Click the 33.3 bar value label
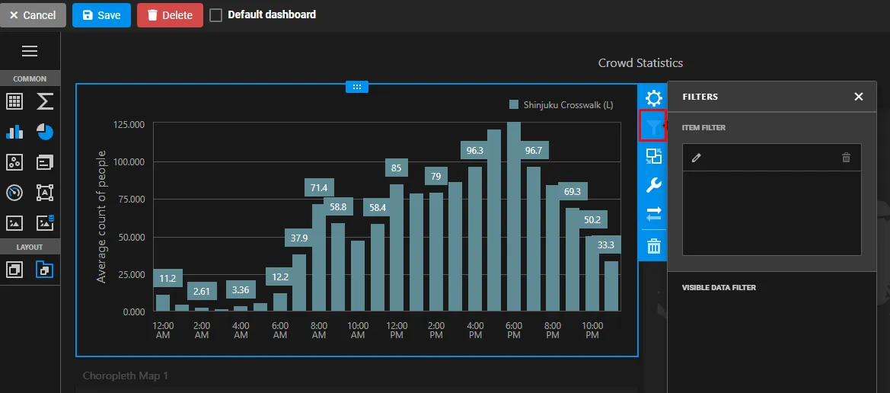Viewport: 890px width, 393px height. 605,244
